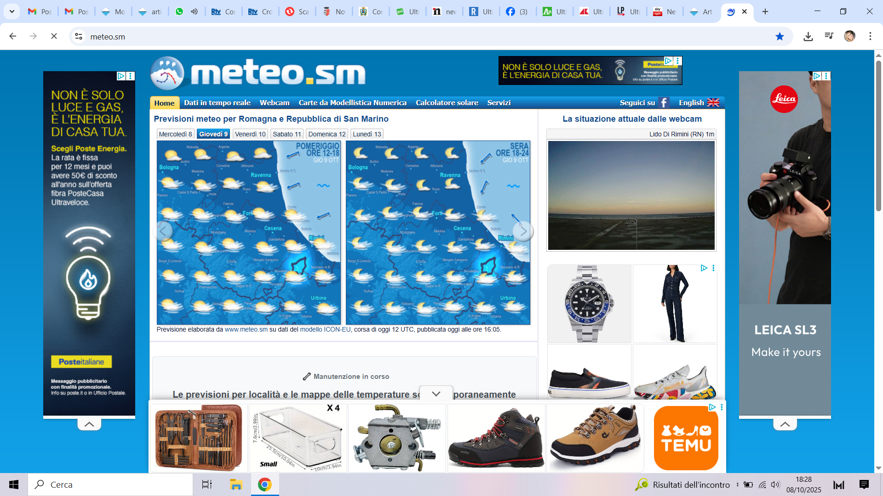Bookmark star icon in address bar
The width and height of the screenshot is (883, 496).
coord(780,36)
